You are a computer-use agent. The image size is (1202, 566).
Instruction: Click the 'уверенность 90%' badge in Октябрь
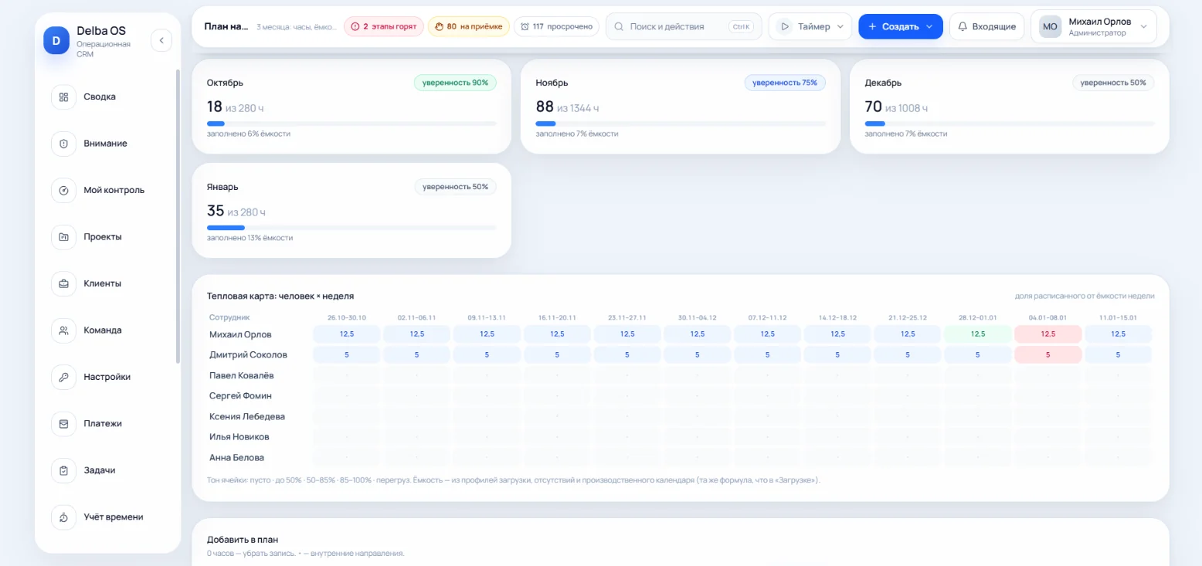click(x=455, y=83)
